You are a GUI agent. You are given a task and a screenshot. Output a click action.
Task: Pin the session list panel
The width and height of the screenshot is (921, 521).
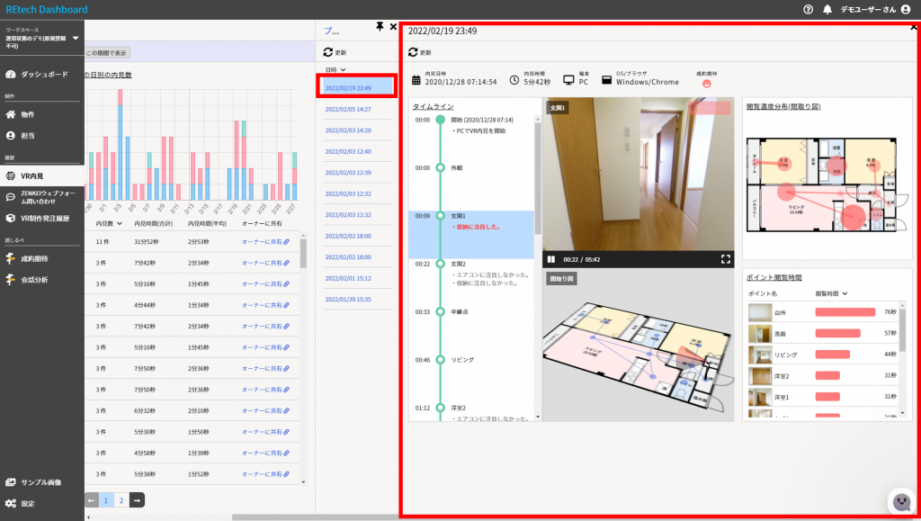tap(380, 26)
